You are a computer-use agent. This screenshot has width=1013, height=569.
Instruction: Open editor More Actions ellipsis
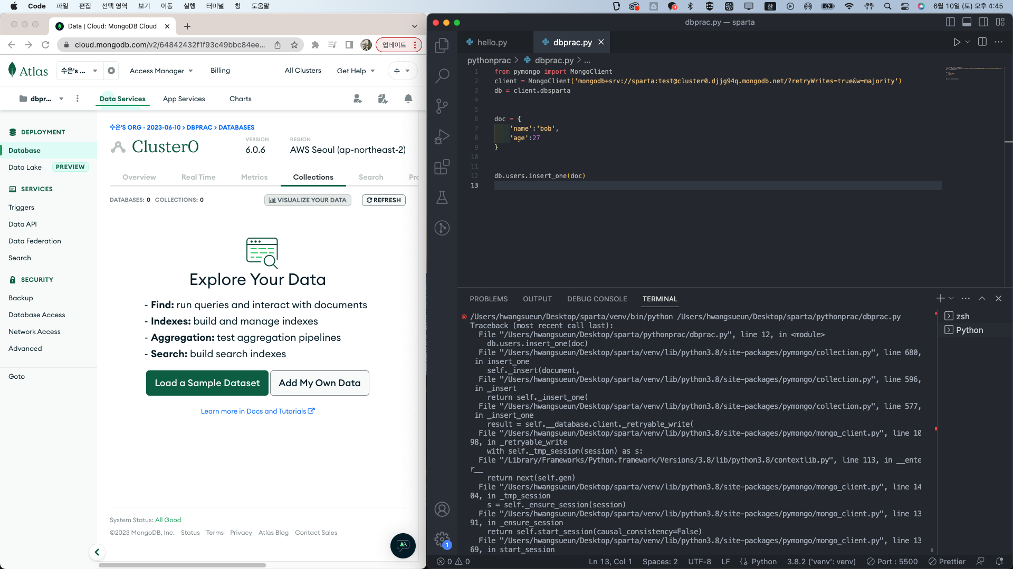(x=999, y=42)
